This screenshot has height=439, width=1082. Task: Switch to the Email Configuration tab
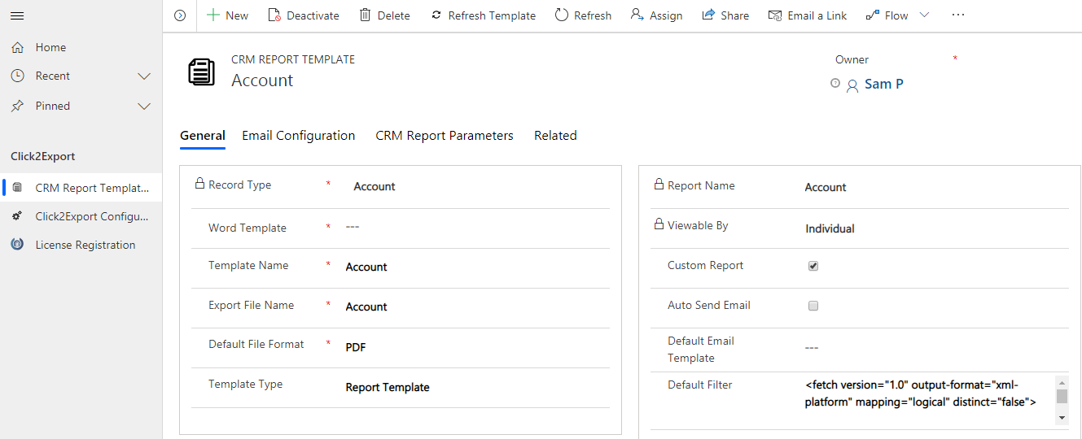(299, 136)
